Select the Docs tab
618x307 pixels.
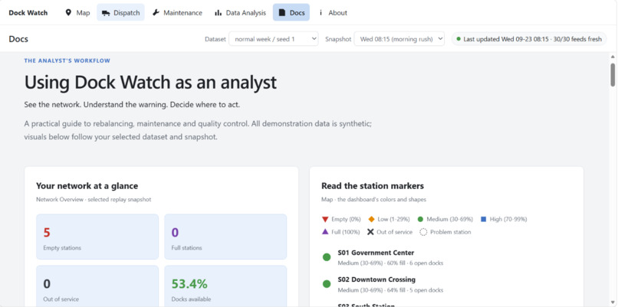point(291,12)
